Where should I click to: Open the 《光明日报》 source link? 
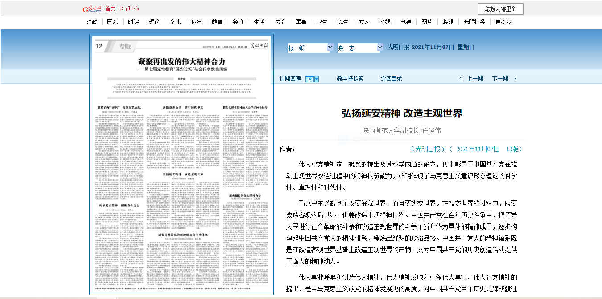click(x=428, y=149)
